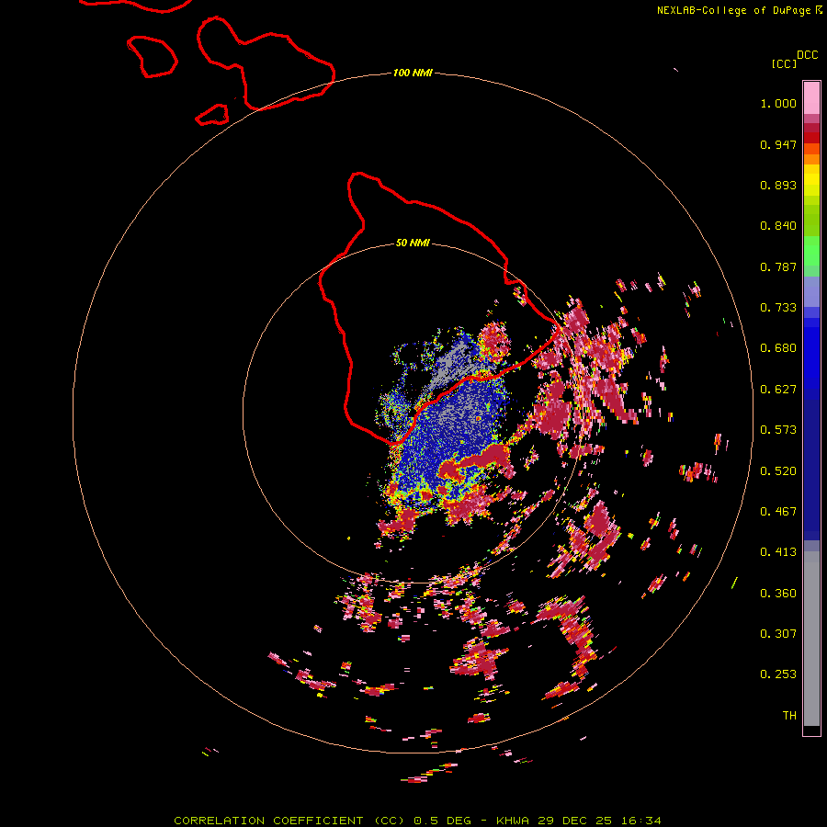Click the 50 NMI range ring label
Screen dimensions: 827x827
click(413, 244)
